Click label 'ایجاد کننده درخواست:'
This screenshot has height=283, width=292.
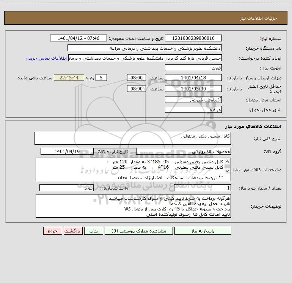click(x=261, y=58)
